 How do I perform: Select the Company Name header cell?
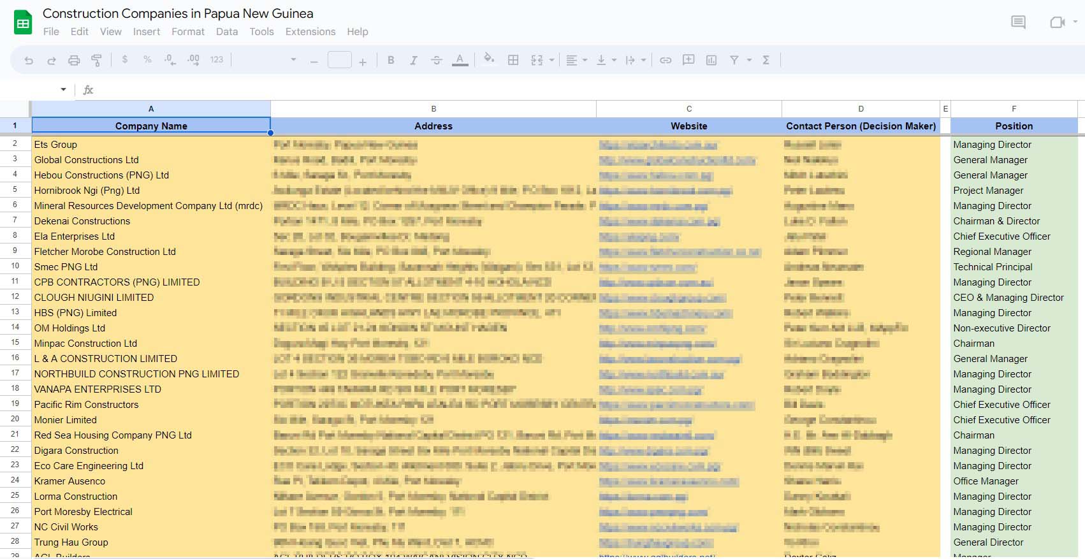click(151, 126)
